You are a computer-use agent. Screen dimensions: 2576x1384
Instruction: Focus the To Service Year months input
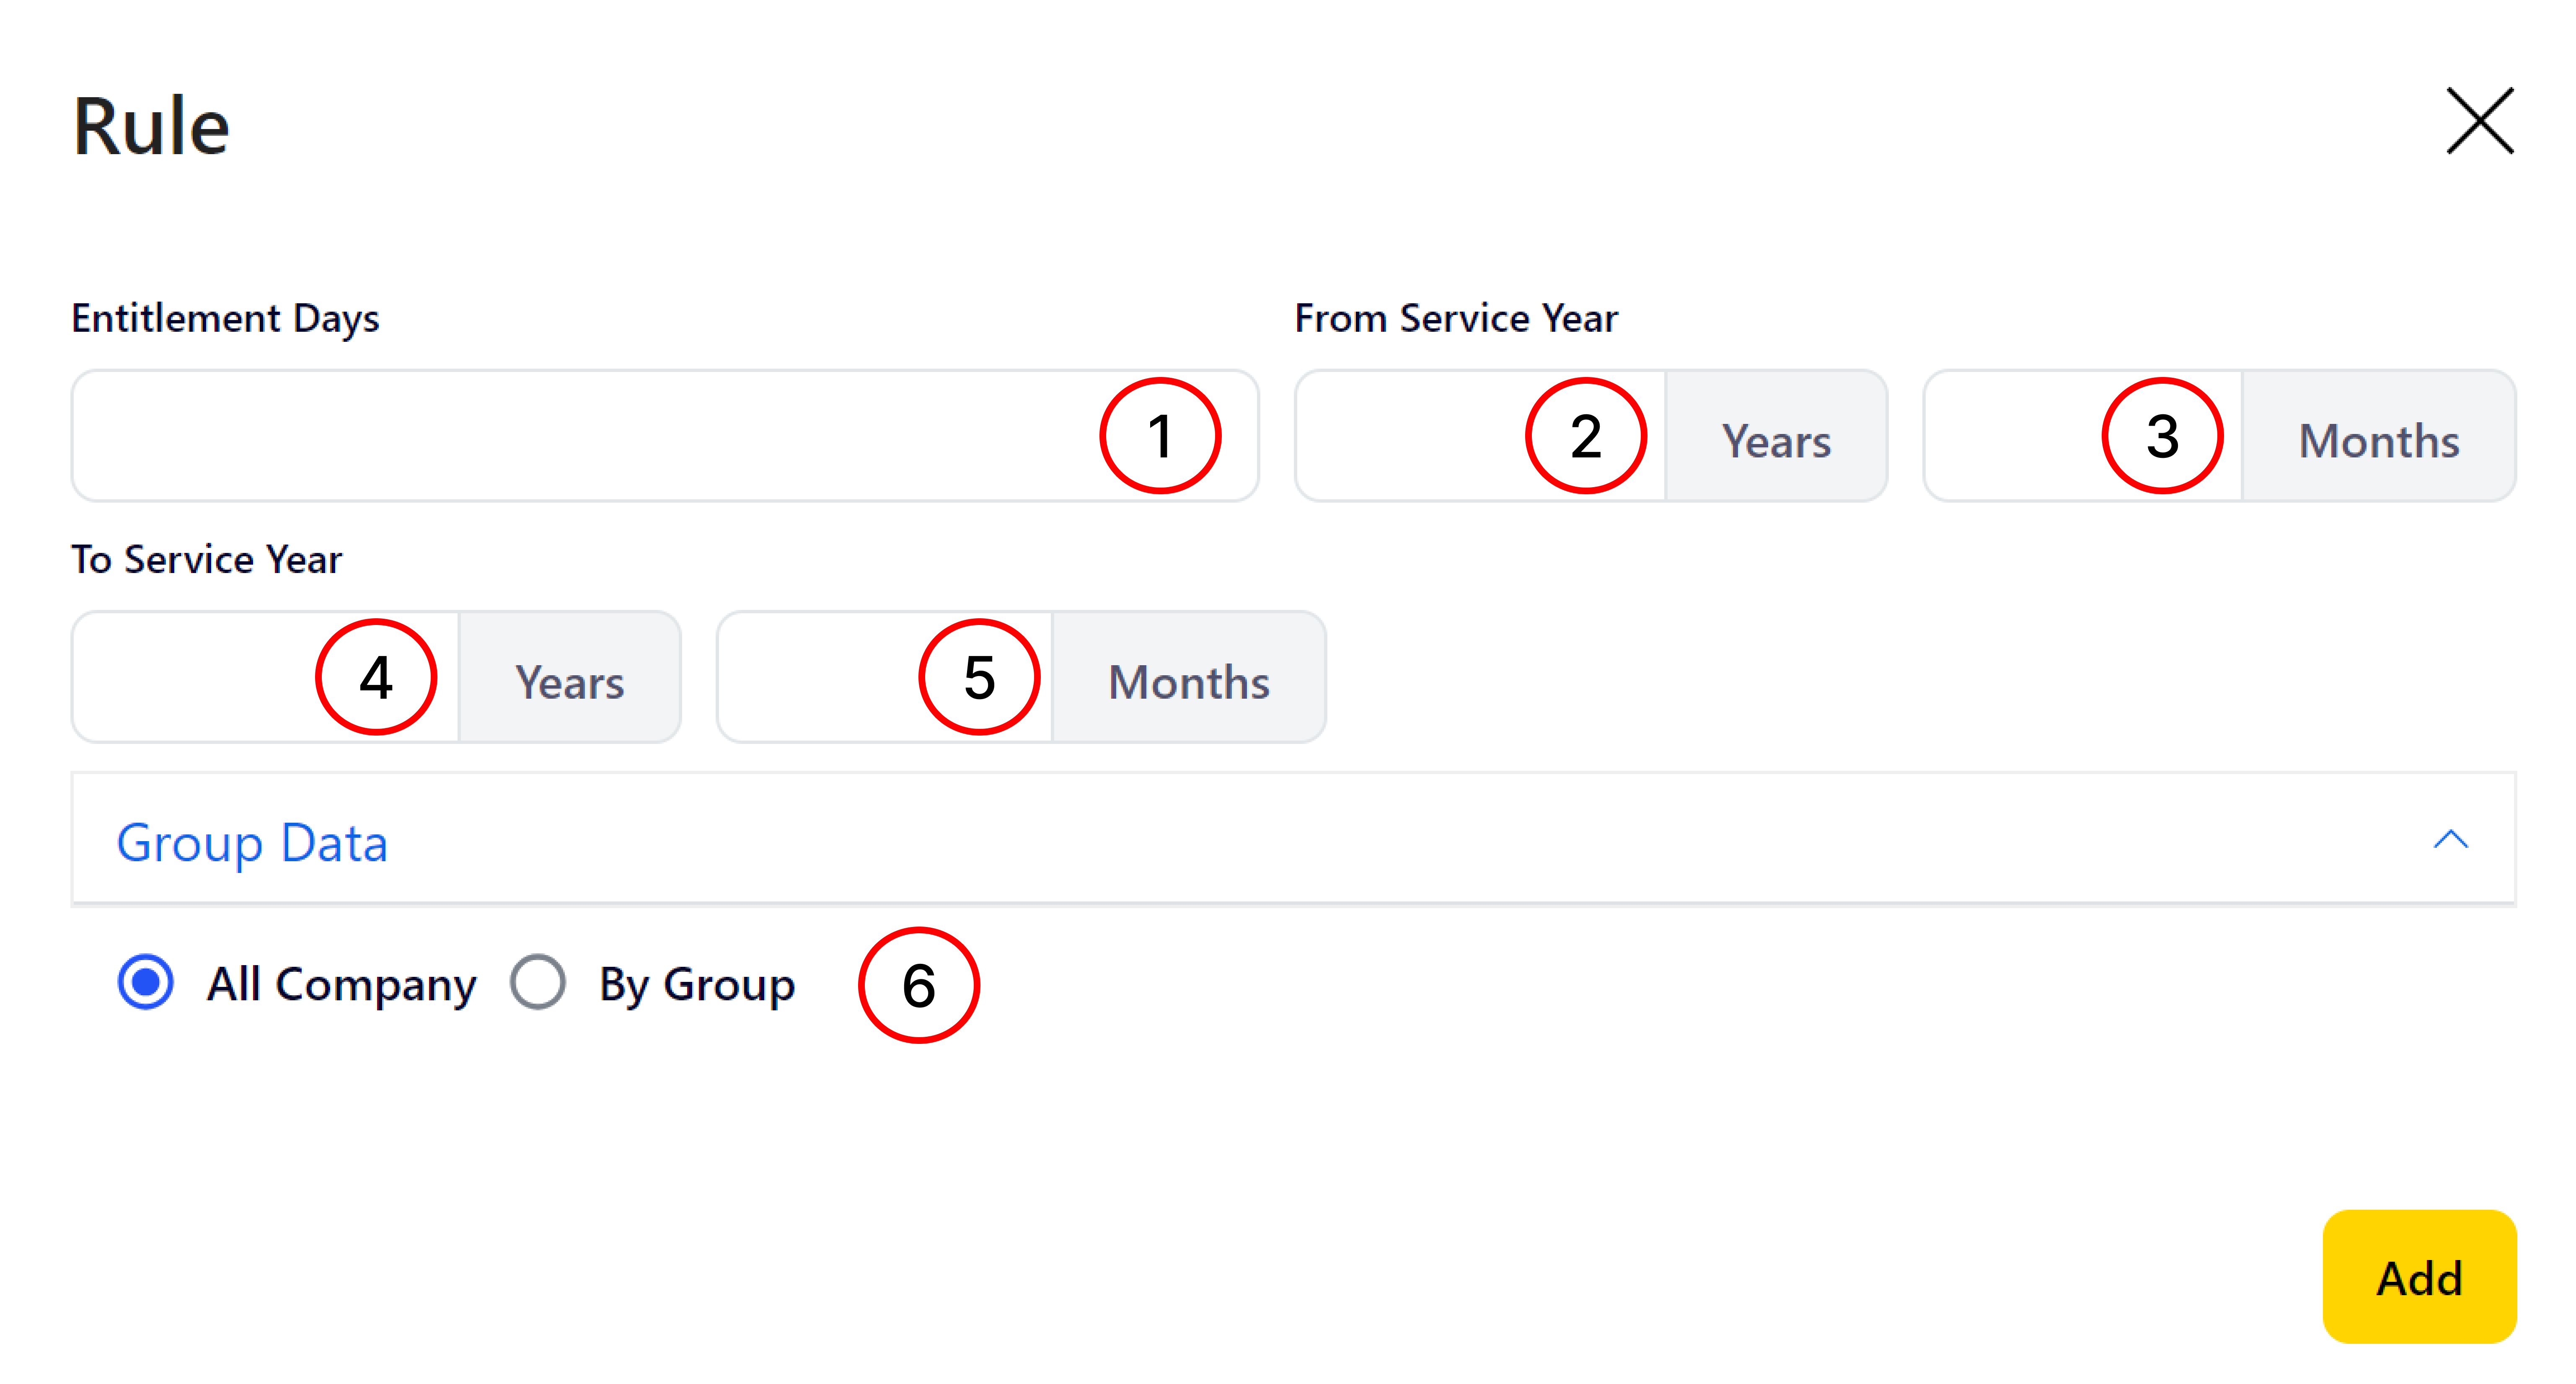click(x=885, y=677)
